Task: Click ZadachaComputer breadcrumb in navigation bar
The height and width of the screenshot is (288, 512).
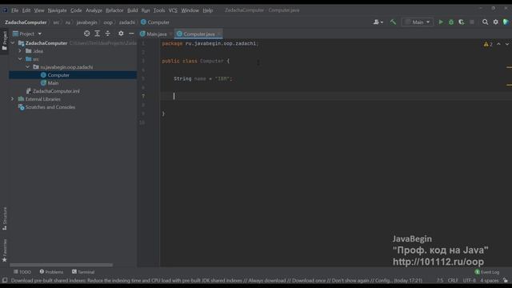Action: 26,22
